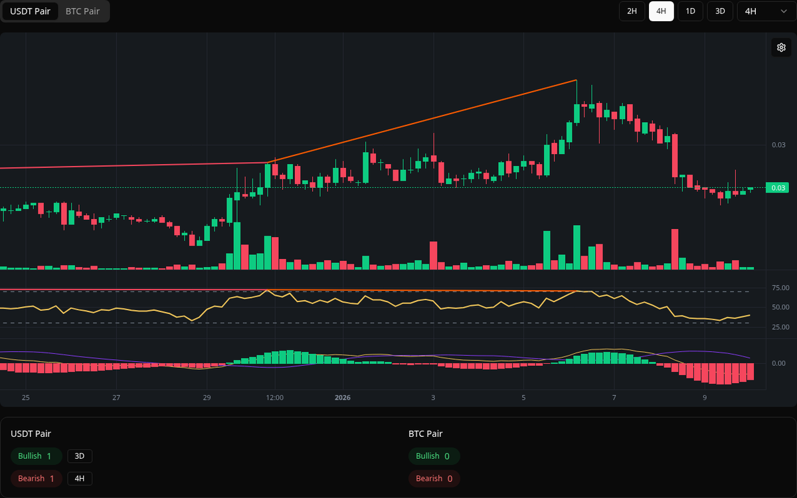
Task: Keep the 4H timeframe active
Action: tap(661, 11)
